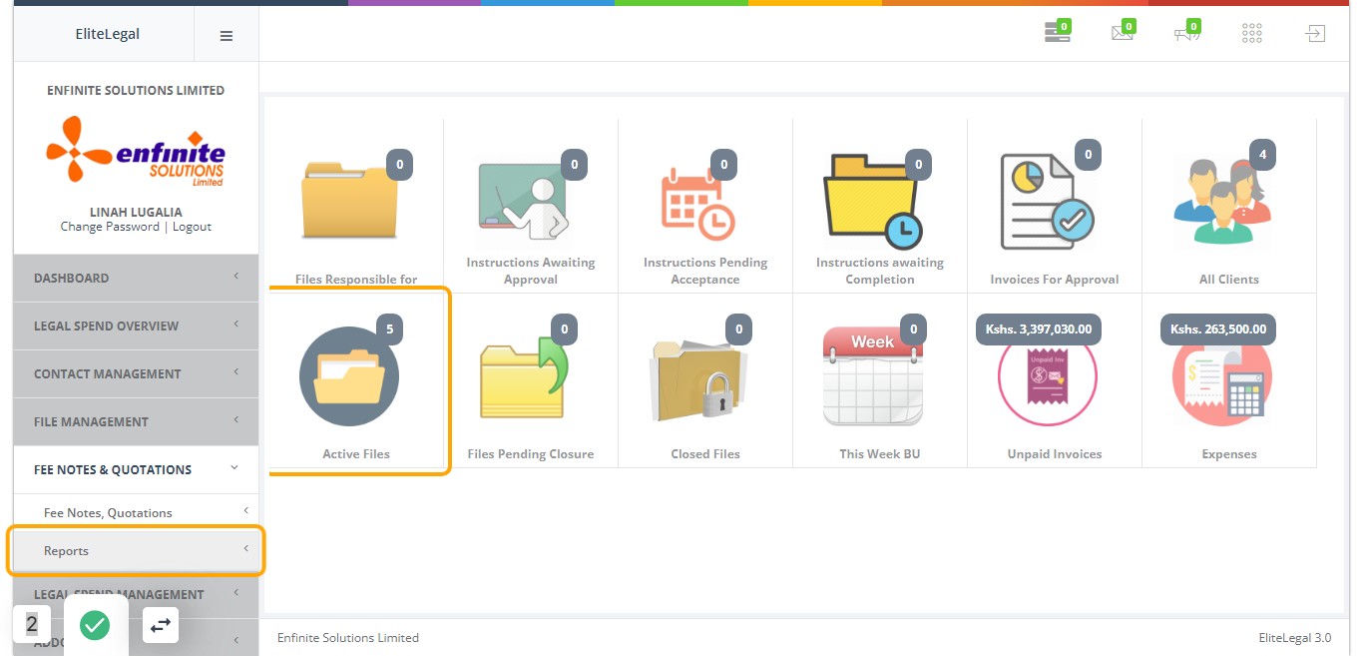This screenshot has height=656, width=1363.
Task: Click the This Week BU label
Action: 880,453
